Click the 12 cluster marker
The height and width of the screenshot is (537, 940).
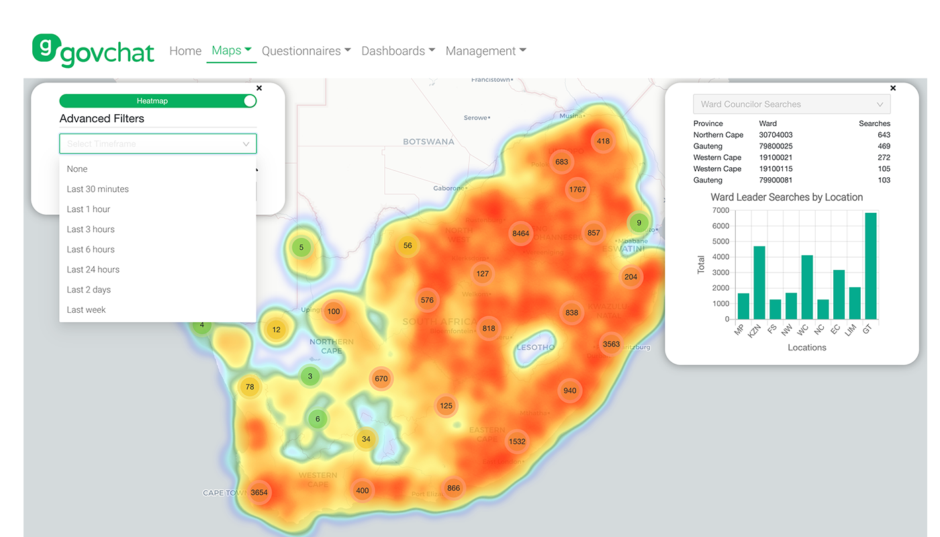tap(276, 330)
